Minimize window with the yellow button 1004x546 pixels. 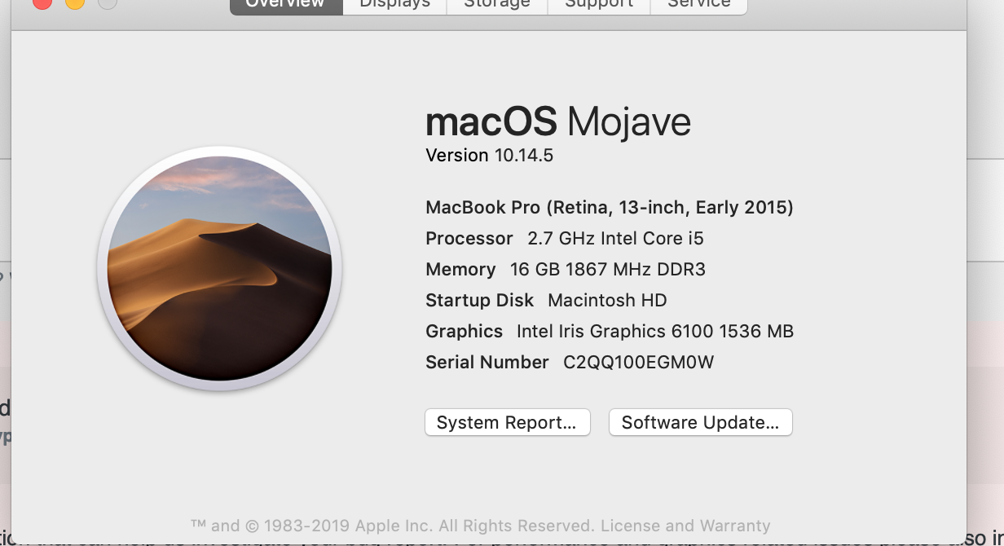tap(74, 3)
